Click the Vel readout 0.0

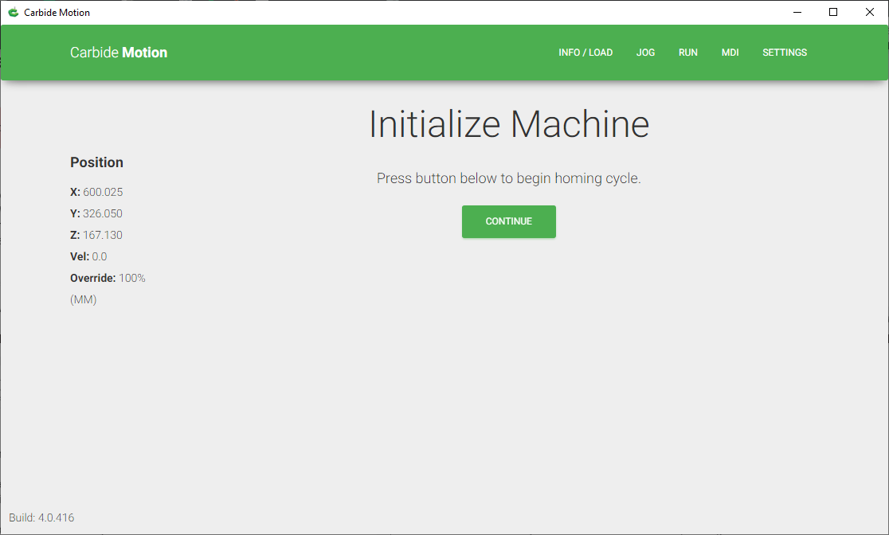coord(100,256)
